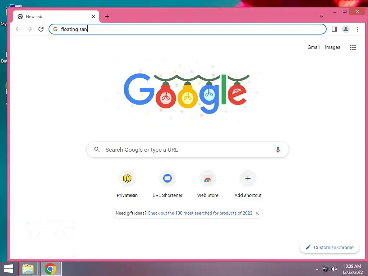
Task: Open the Web Store shortcut
Action: (208, 184)
